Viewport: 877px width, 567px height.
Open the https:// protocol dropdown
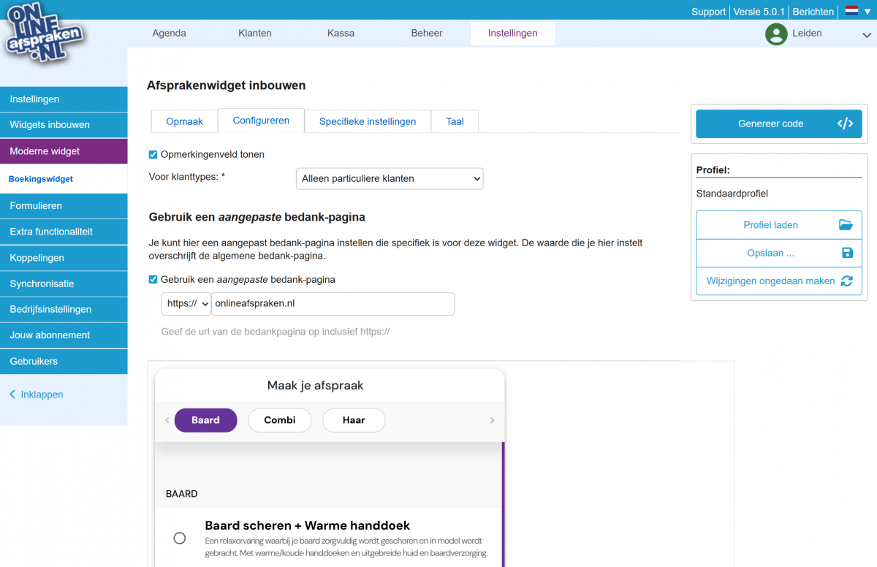[186, 303]
